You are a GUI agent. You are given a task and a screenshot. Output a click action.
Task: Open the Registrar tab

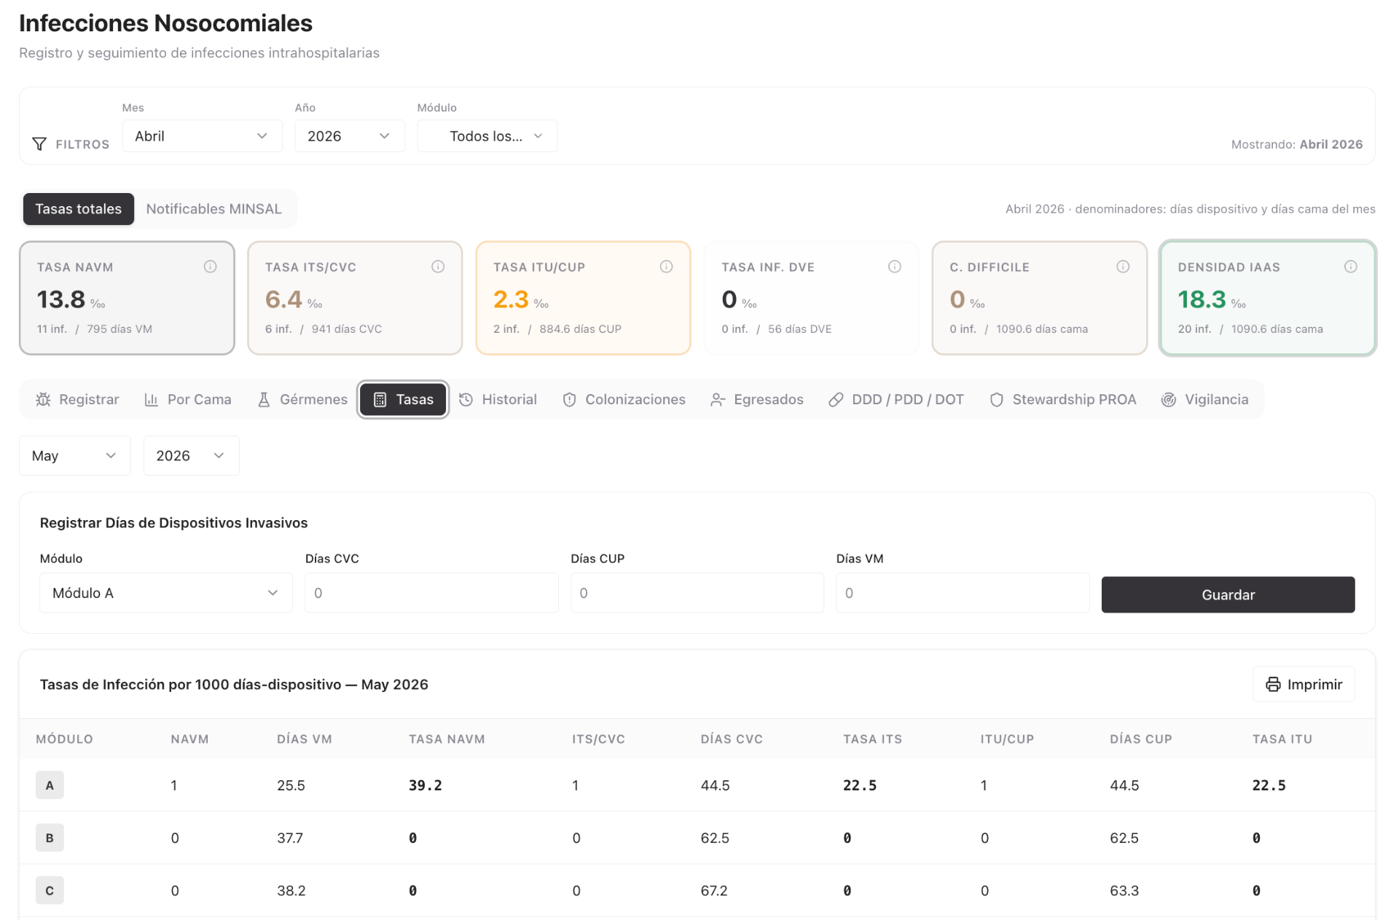77,400
